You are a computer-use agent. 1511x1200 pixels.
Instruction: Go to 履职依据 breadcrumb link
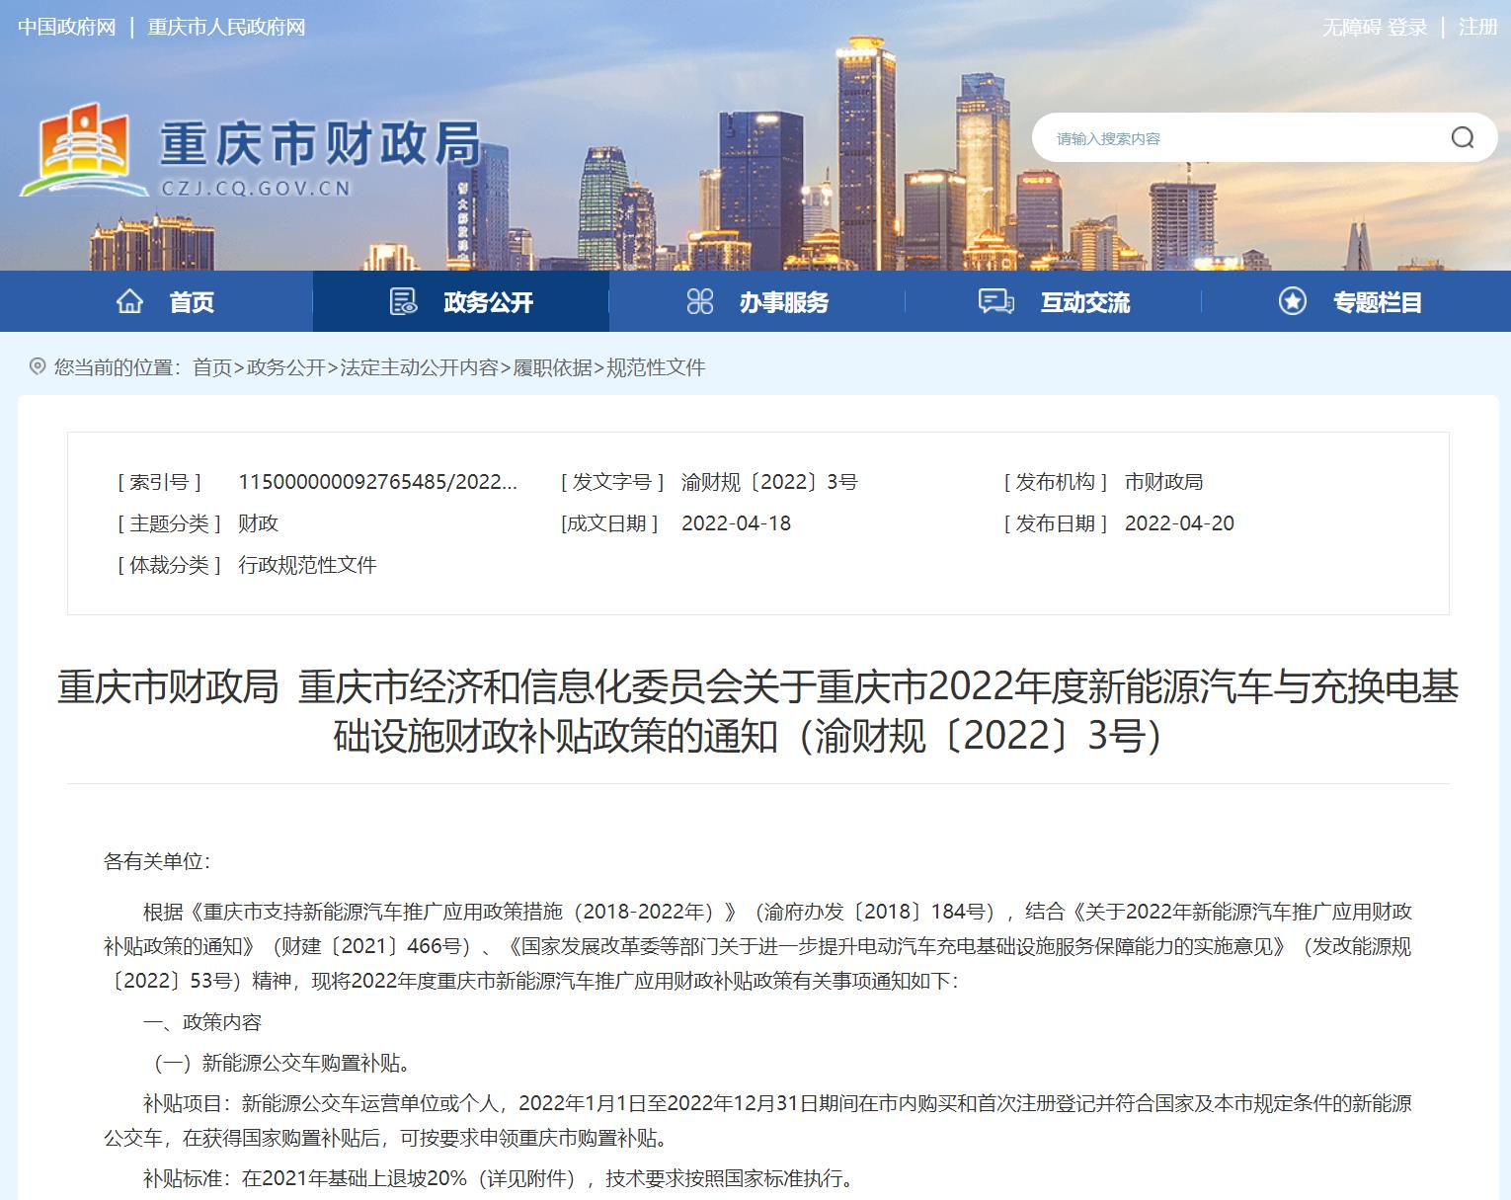pyautogui.click(x=552, y=367)
